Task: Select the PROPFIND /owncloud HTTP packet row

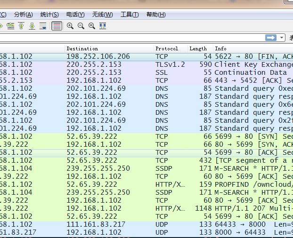Action: point(141,184)
